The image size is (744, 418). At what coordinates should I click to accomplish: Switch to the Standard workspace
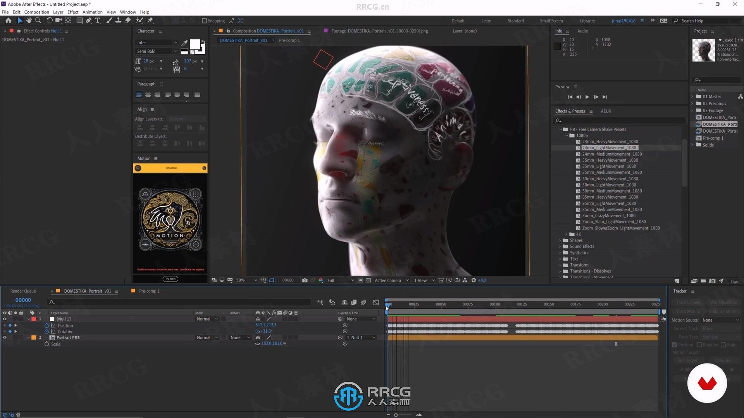coord(516,21)
